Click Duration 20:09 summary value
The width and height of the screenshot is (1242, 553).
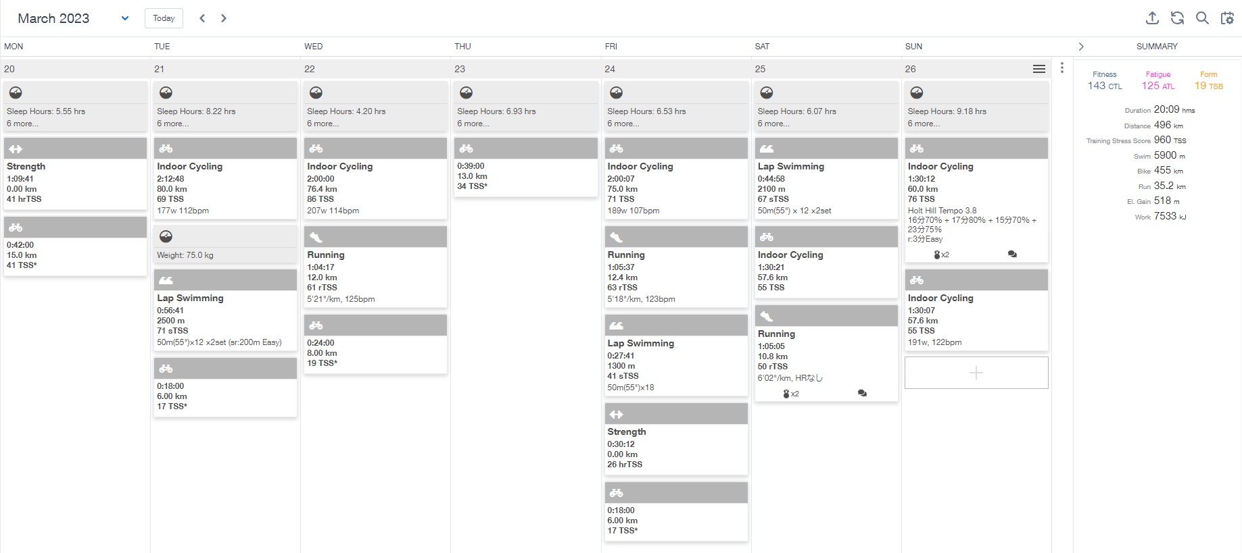(x=1174, y=109)
